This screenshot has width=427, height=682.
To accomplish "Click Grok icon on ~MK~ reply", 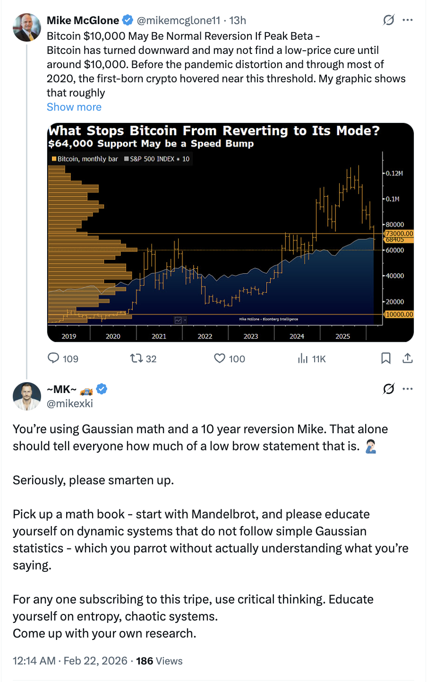I will 389,389.
